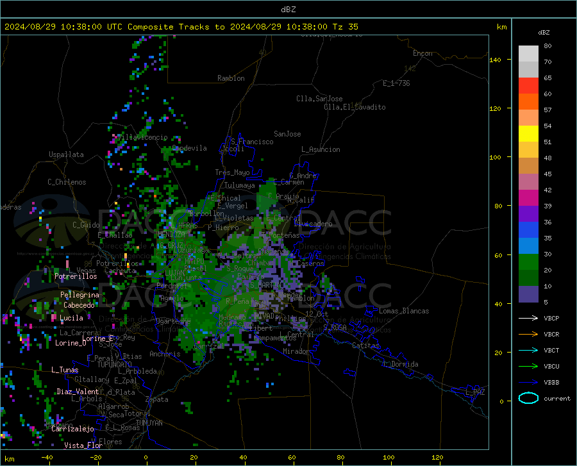Click the L_PAZ map label
The width and height of the screenshot is (577, 466).
pos(475,392)
